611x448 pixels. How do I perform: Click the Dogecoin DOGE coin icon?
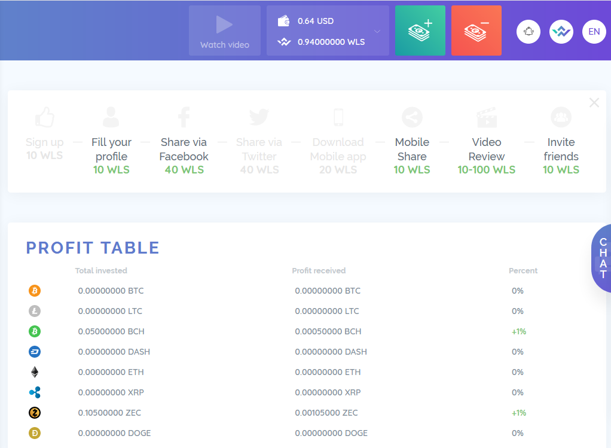pos(35,433)
